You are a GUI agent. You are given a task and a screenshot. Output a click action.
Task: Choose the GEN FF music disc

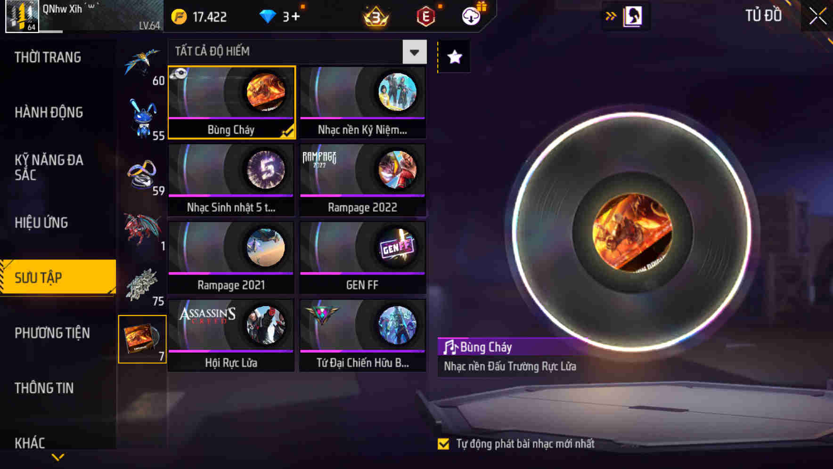click(x=362, y=258)
